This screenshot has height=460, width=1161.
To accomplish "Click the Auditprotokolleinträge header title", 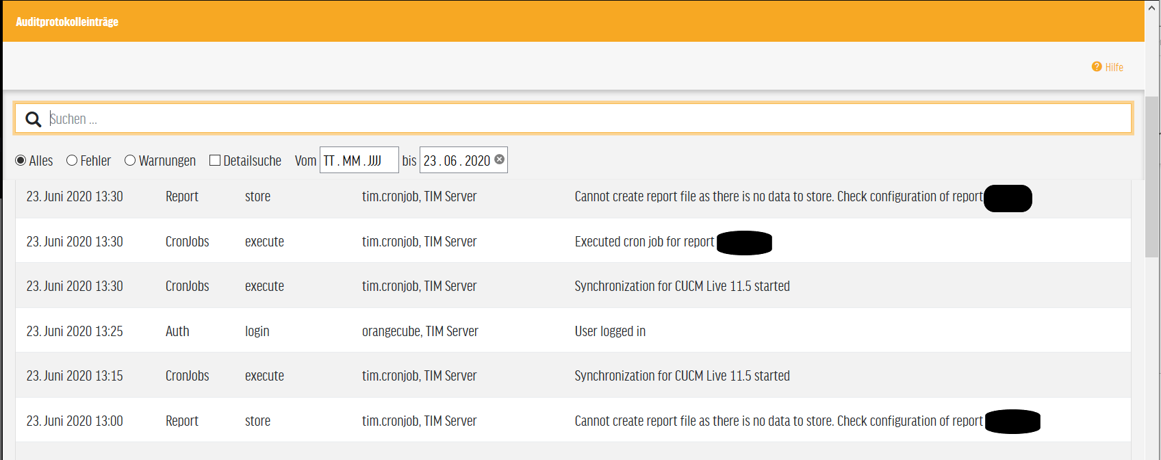I will coord(67,22).
